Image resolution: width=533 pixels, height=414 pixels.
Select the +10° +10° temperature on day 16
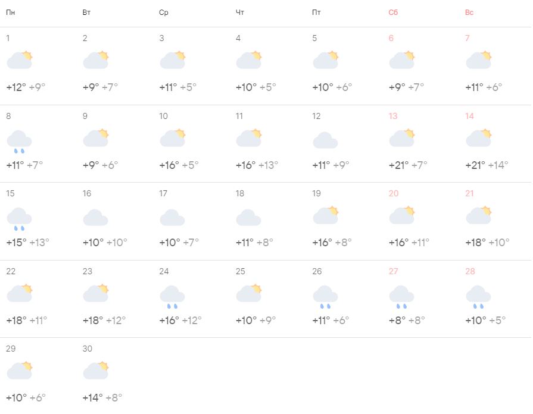[105, 242]
